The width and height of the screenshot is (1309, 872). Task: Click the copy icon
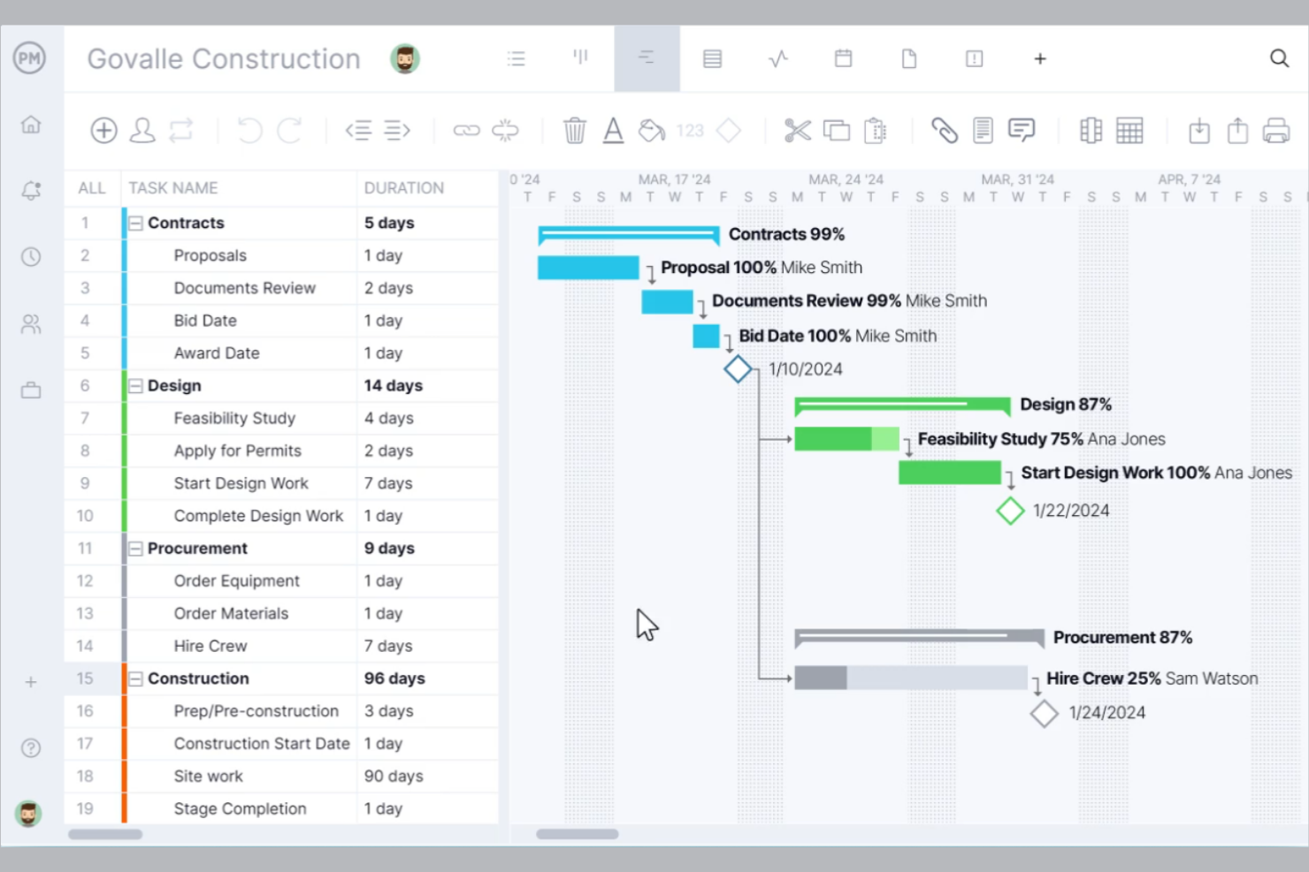click(837, 131)
